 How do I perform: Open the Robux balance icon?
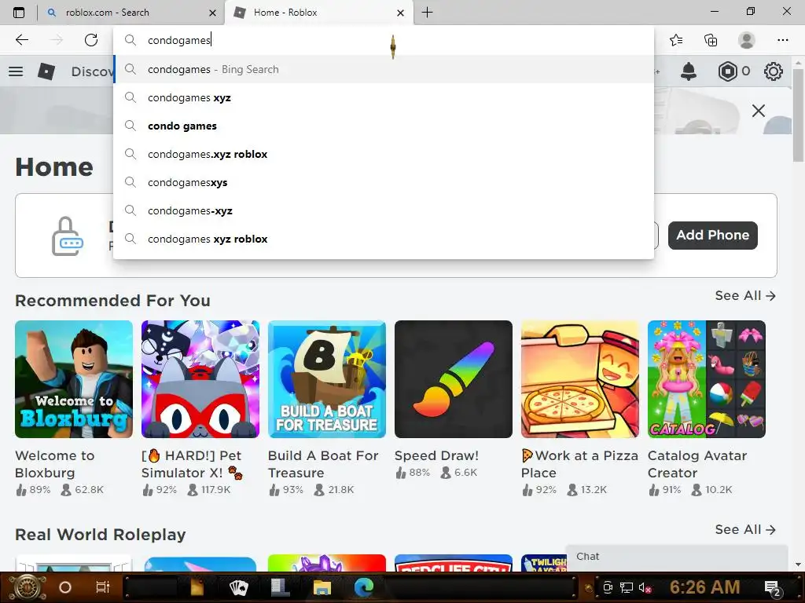727,71
